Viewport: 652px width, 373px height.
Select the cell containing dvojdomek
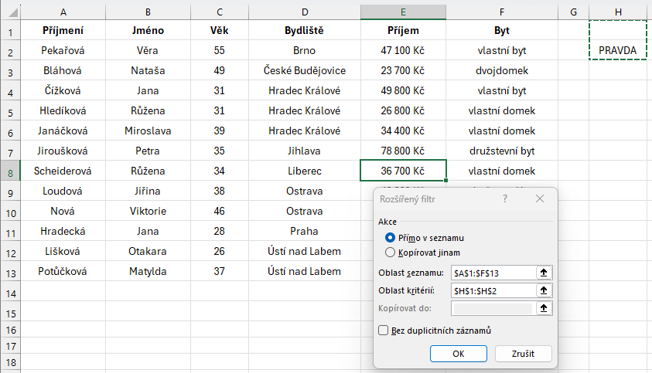click(x=502, y=70)
